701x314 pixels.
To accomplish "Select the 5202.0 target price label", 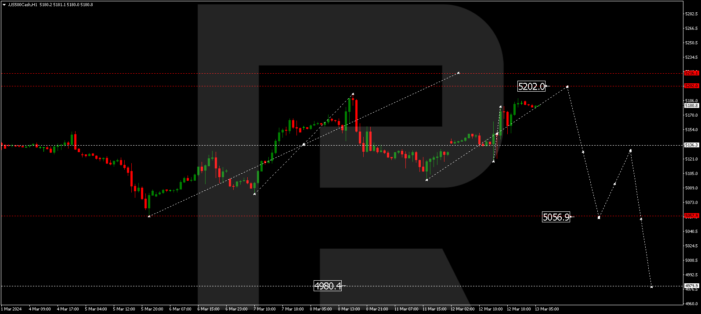I will (x=531, y=86).
